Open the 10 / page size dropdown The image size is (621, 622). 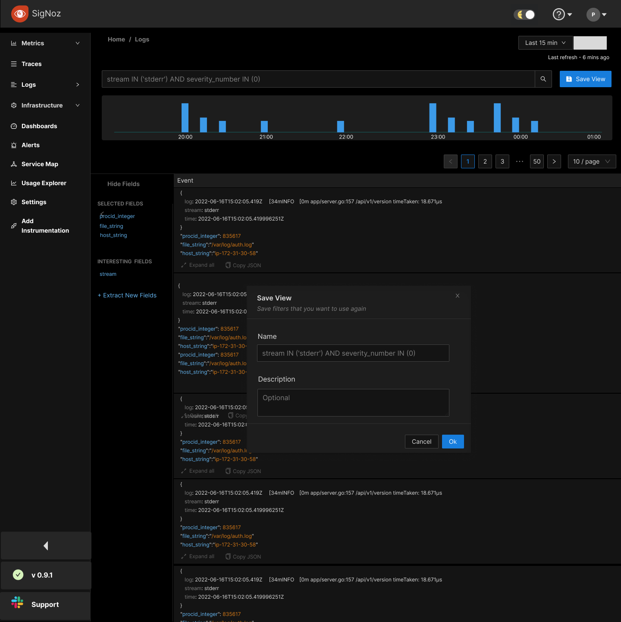591,161
